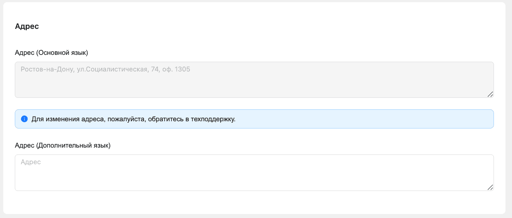Screen dimensions: 512x218
Task: Click the blue info icon in the banner
Action: [24, 119]
